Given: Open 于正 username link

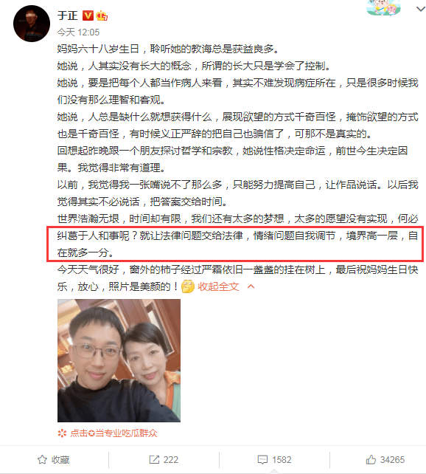Looking at the screenshot, I should point(68,16).
